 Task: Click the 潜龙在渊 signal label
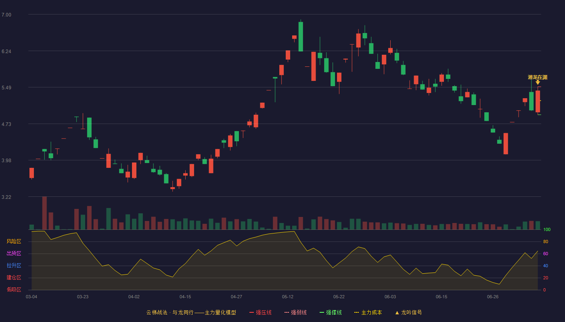pos(538,77)
